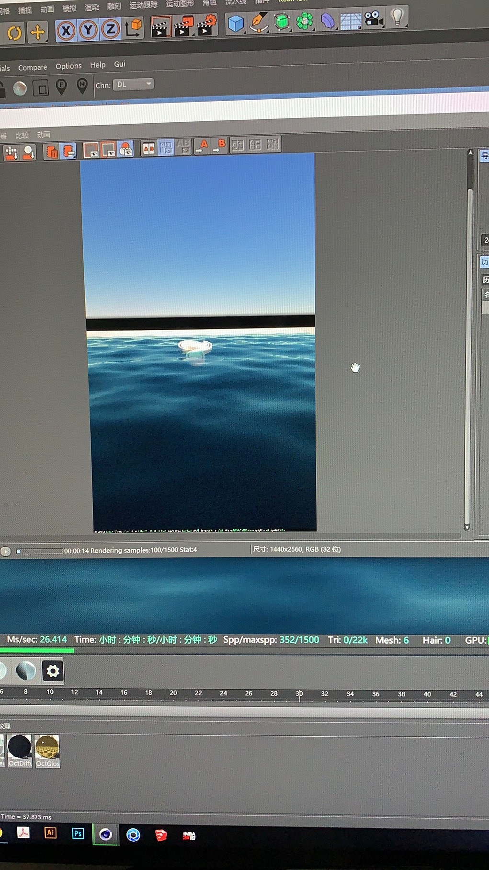Open the Chn channel dropdown showing DL
489x870 pixels.
[133, 84]
